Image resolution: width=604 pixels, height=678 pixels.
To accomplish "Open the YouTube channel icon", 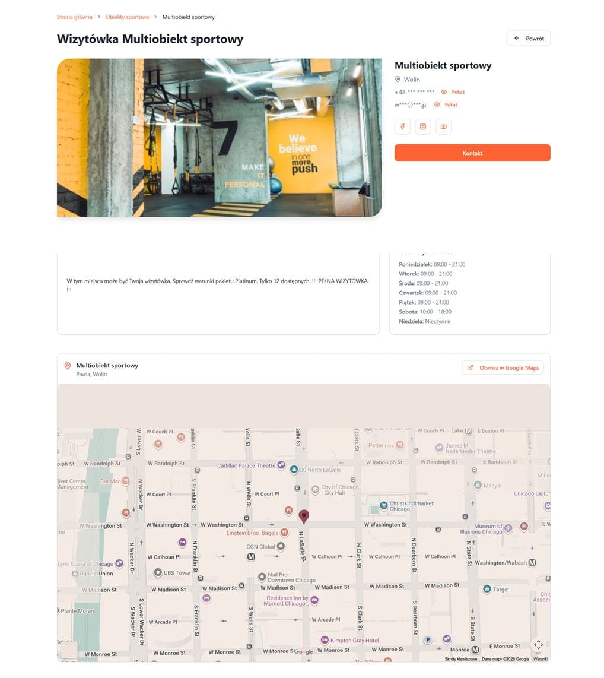I will [x=443, y=126].
